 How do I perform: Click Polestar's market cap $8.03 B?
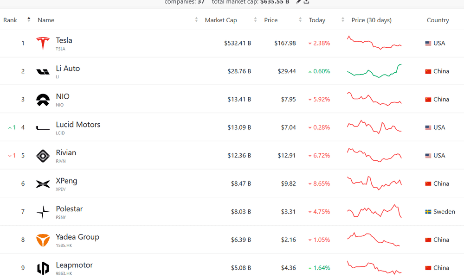click(x=241, y=212)
